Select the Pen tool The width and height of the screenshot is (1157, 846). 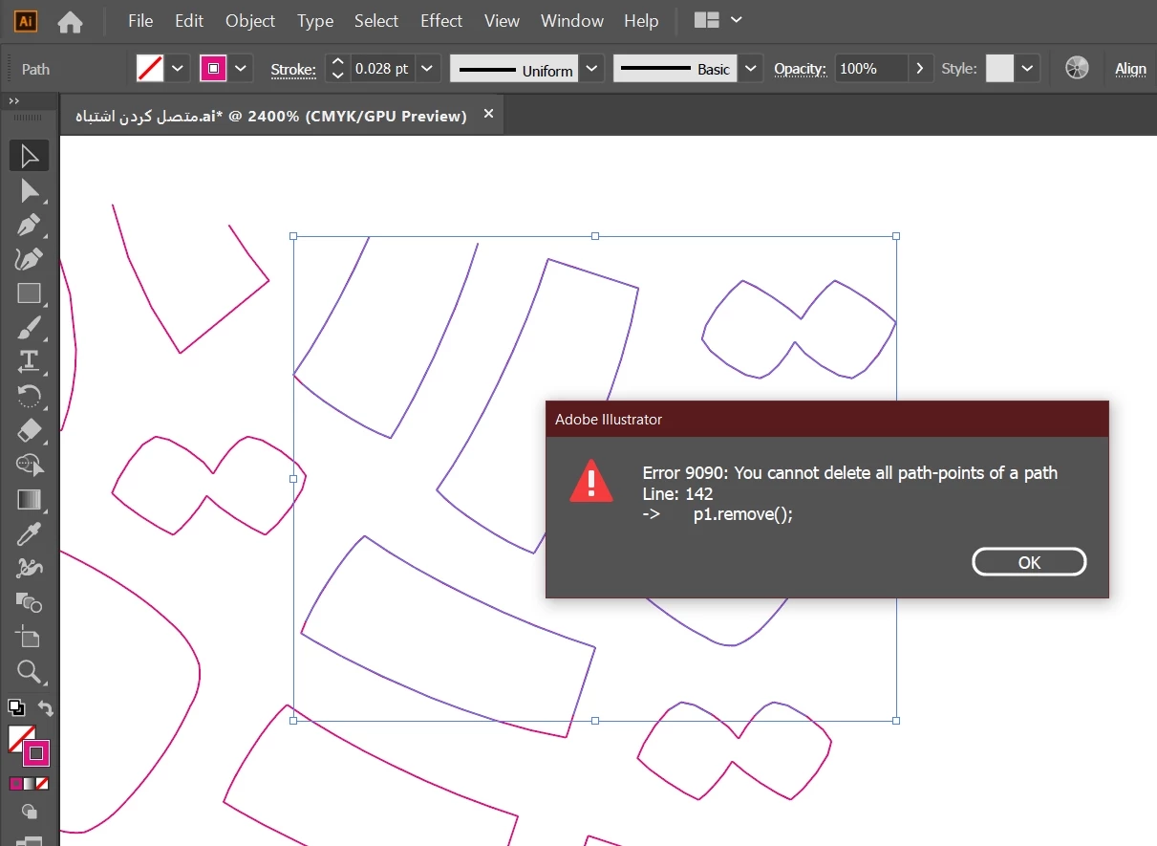(x=29, y=226)
